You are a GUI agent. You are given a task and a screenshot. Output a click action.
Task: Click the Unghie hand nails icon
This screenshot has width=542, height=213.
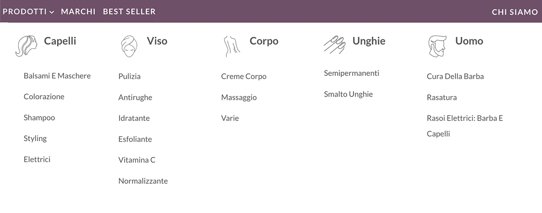[334, 44]
